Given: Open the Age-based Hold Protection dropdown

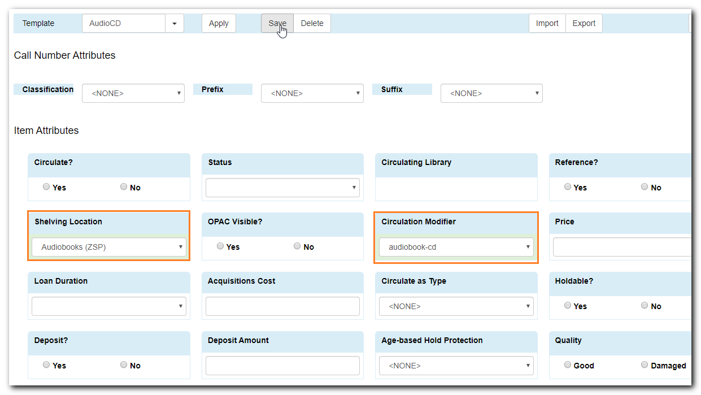Looking at the screenshot, I should point(456,366).
